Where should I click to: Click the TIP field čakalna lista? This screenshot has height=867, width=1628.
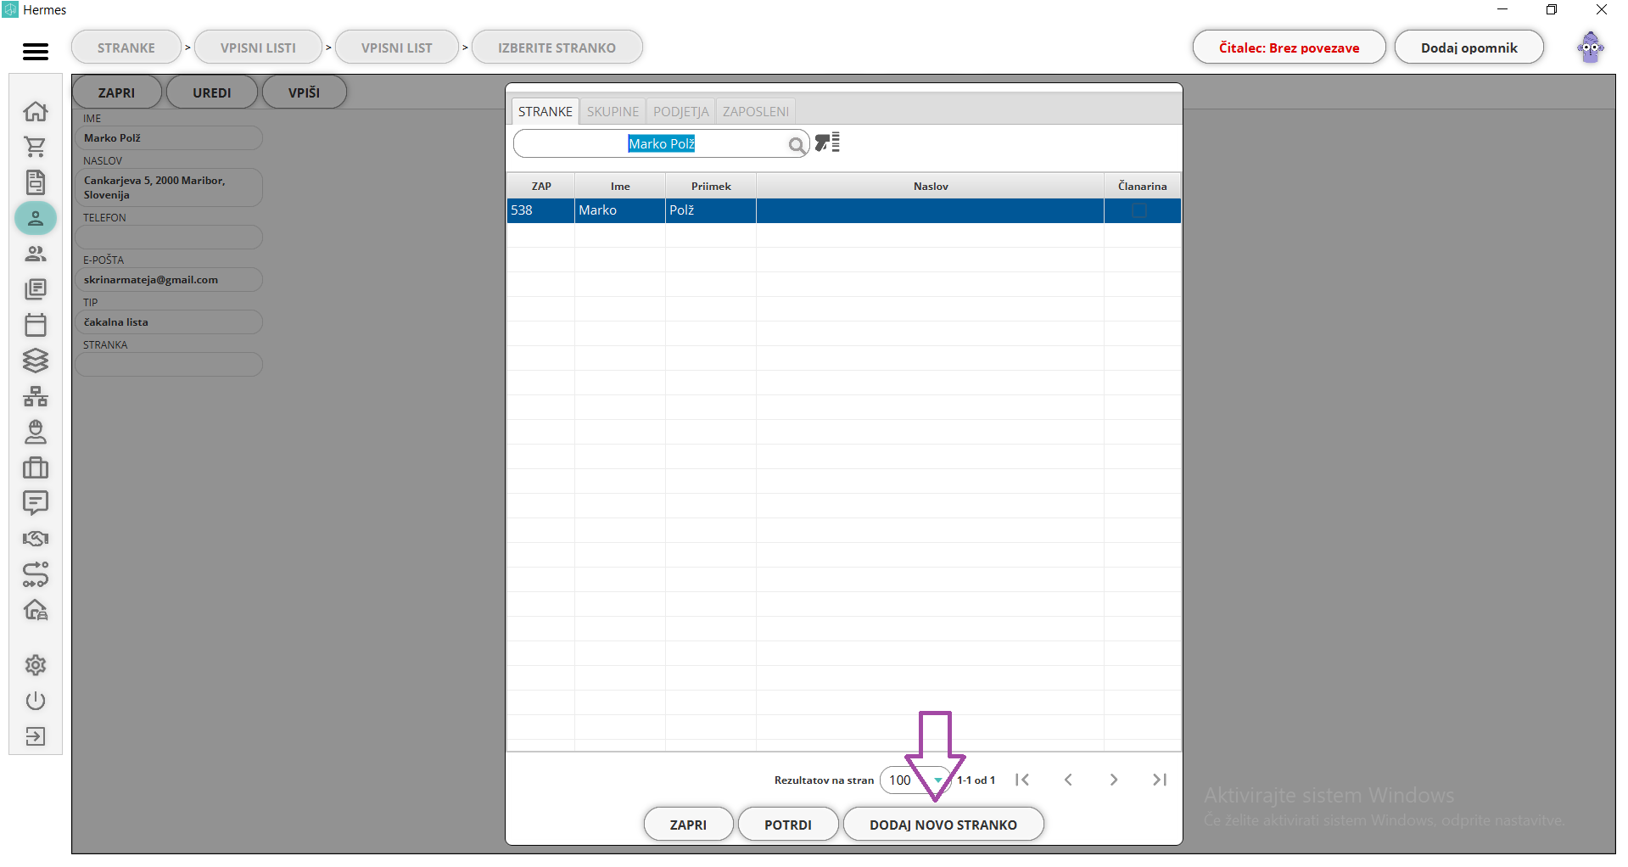pos(169,322)
